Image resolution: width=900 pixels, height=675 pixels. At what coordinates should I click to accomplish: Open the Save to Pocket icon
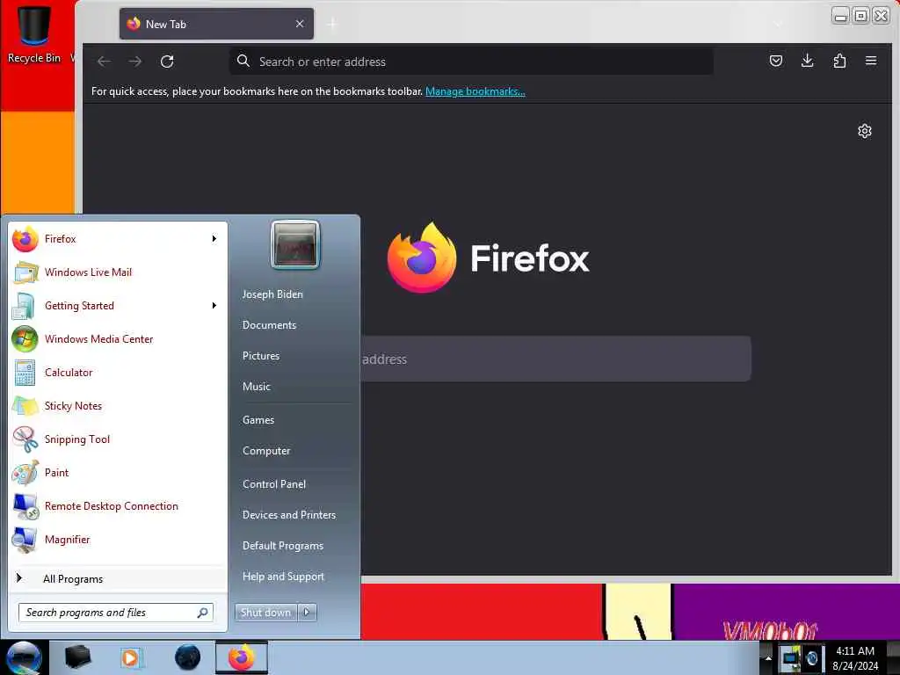click(x=776, y=61)
